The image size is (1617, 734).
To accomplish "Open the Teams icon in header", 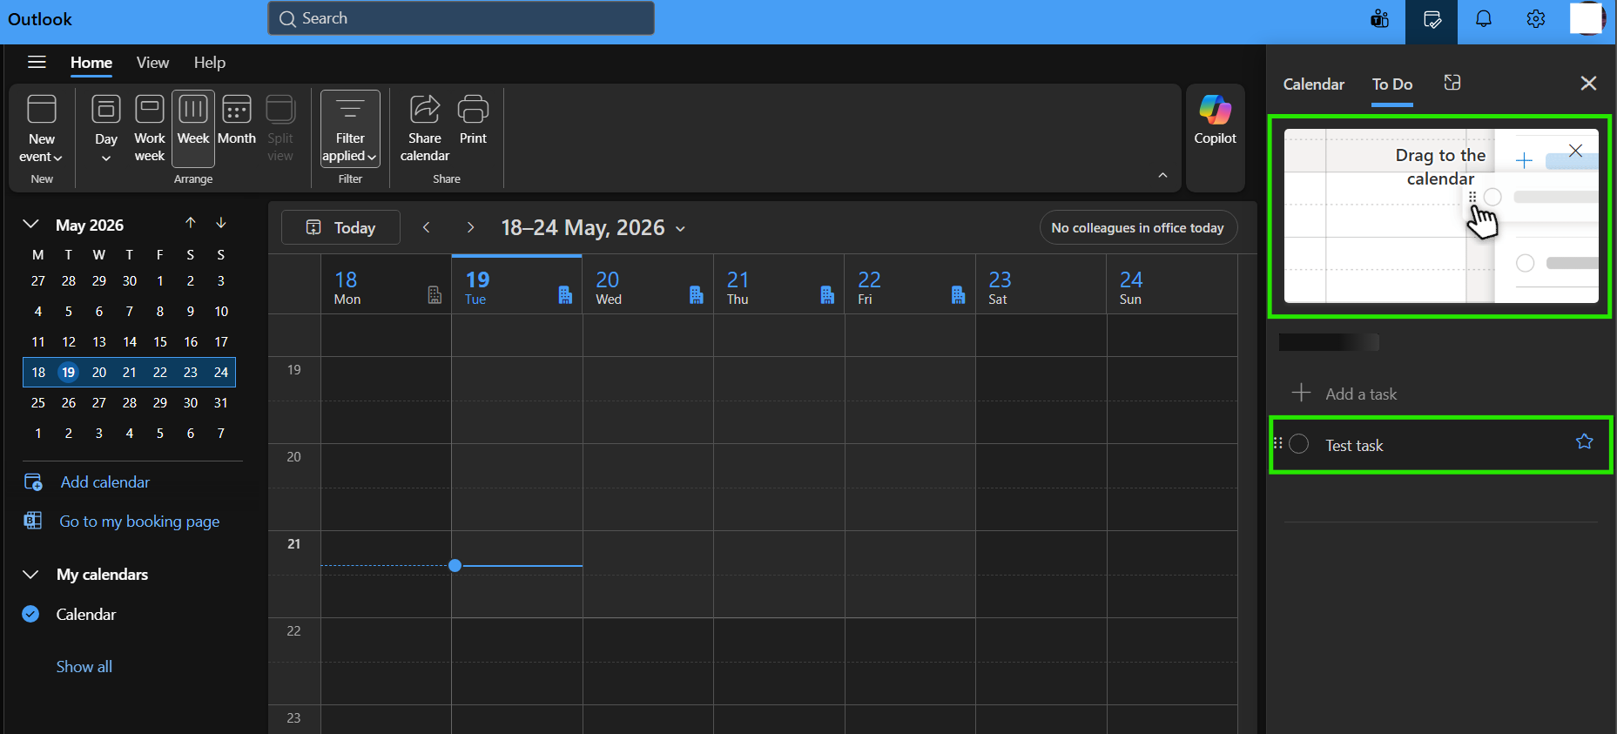I will [x=1379, y=19].
